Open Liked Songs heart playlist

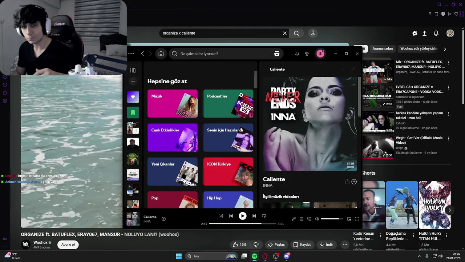click(x=133, y=97)
